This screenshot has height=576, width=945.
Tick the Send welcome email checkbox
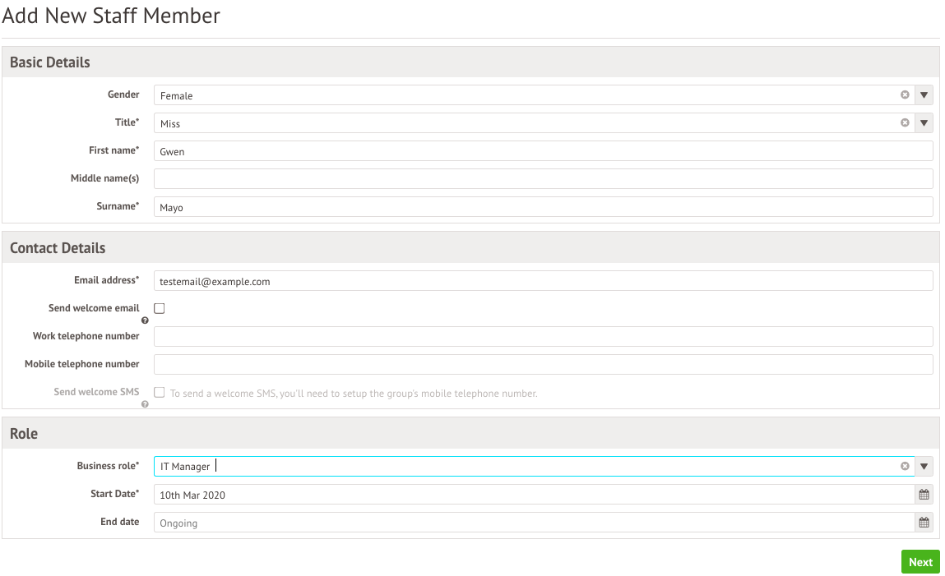pos(159,309)
